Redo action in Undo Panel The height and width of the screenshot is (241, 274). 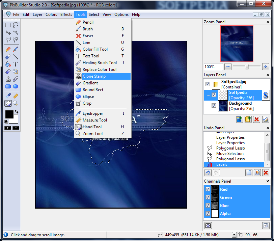coord(217,173)
